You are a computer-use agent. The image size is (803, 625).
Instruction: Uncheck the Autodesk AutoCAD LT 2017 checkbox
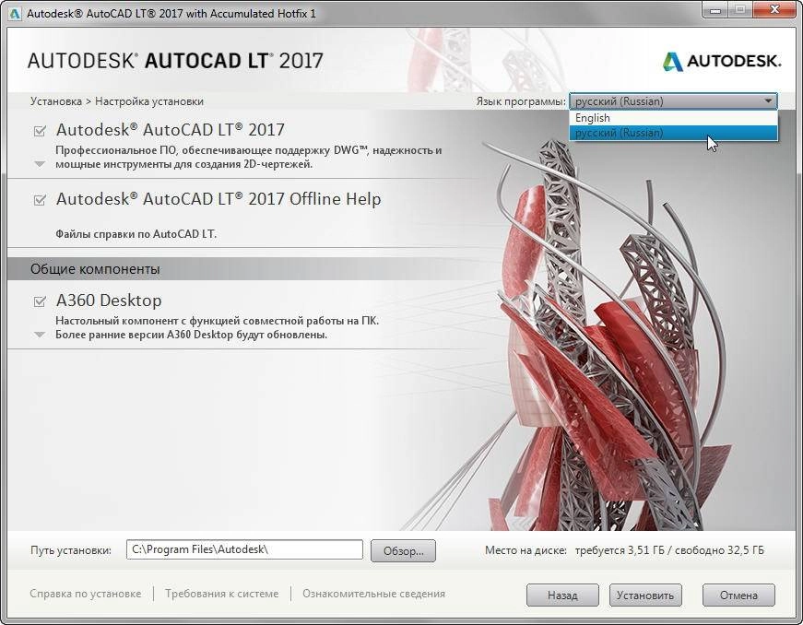pyautogui.click(x=40, y=131)
